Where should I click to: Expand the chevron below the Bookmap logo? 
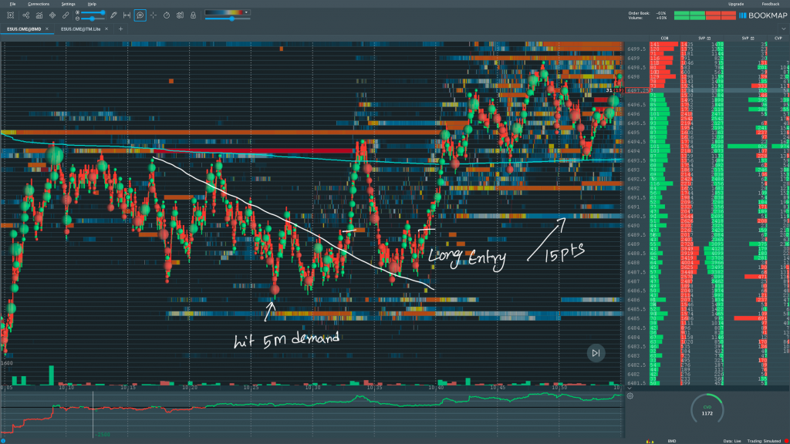(x=783, y=29)
